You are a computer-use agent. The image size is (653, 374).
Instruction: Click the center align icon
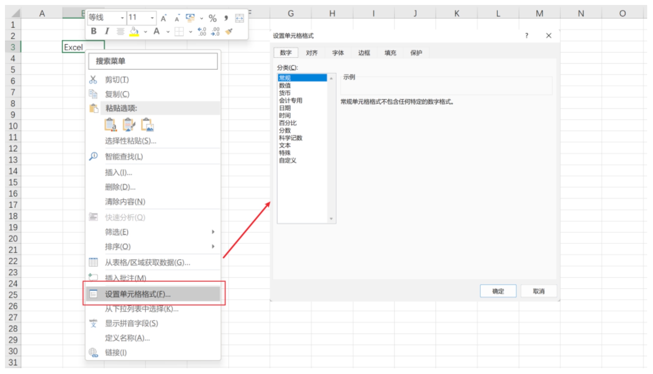click(x=120, y=31)
